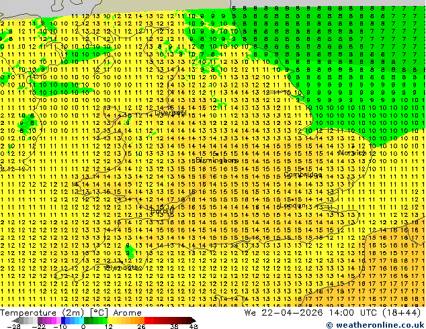
Task: Click the 'Temperature (2m) [°C] Arome' title
Action: coord(71,313)
